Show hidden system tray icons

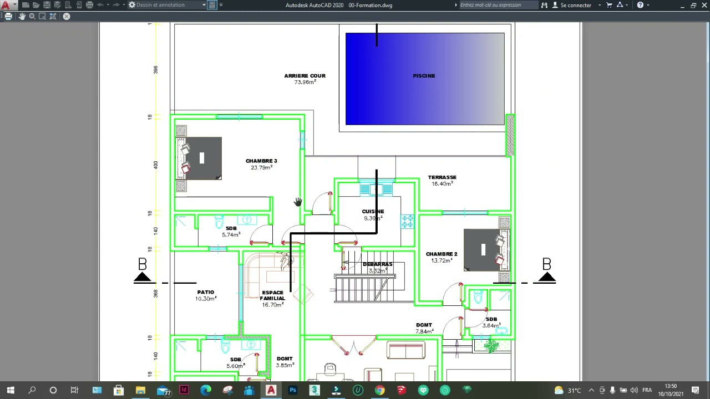click(591, 390)
